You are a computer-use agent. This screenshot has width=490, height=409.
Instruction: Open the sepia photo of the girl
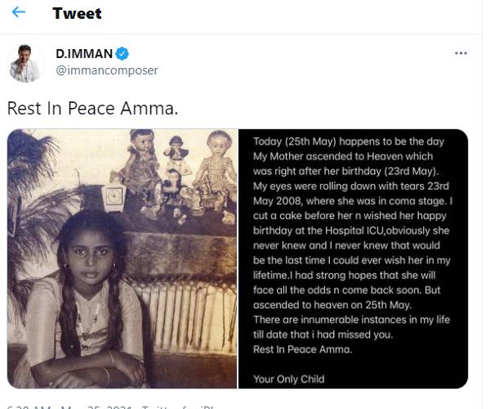click(122, 258)
